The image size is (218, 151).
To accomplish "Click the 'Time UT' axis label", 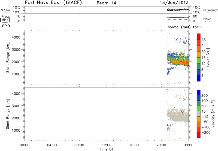I will click(x=107, y=149).
